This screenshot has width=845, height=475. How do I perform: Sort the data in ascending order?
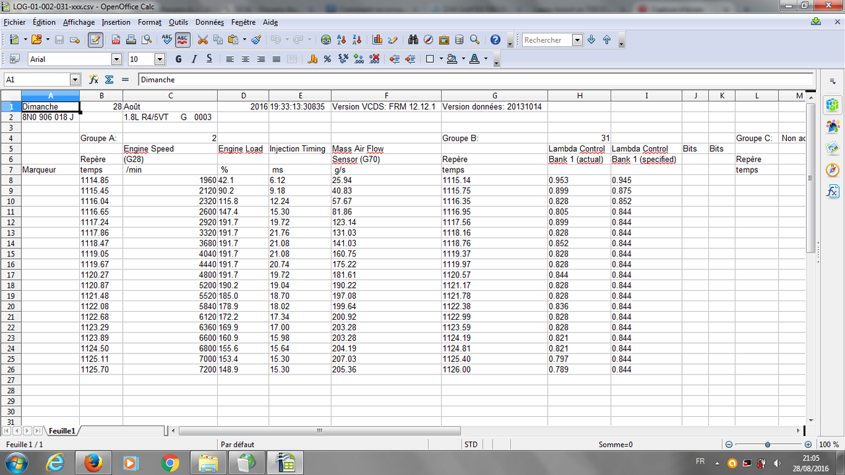[x=341, y=40]
